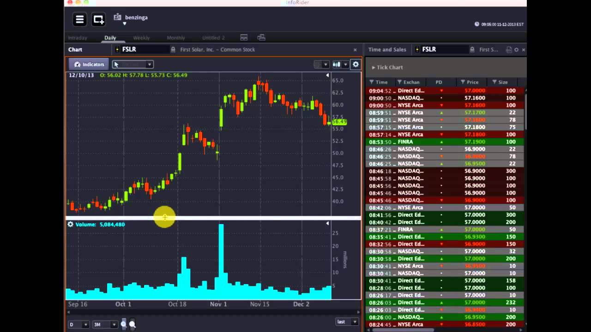Collapse the price chart pane arrow
This screenshot has height=332, width=591.
[327, 75]
